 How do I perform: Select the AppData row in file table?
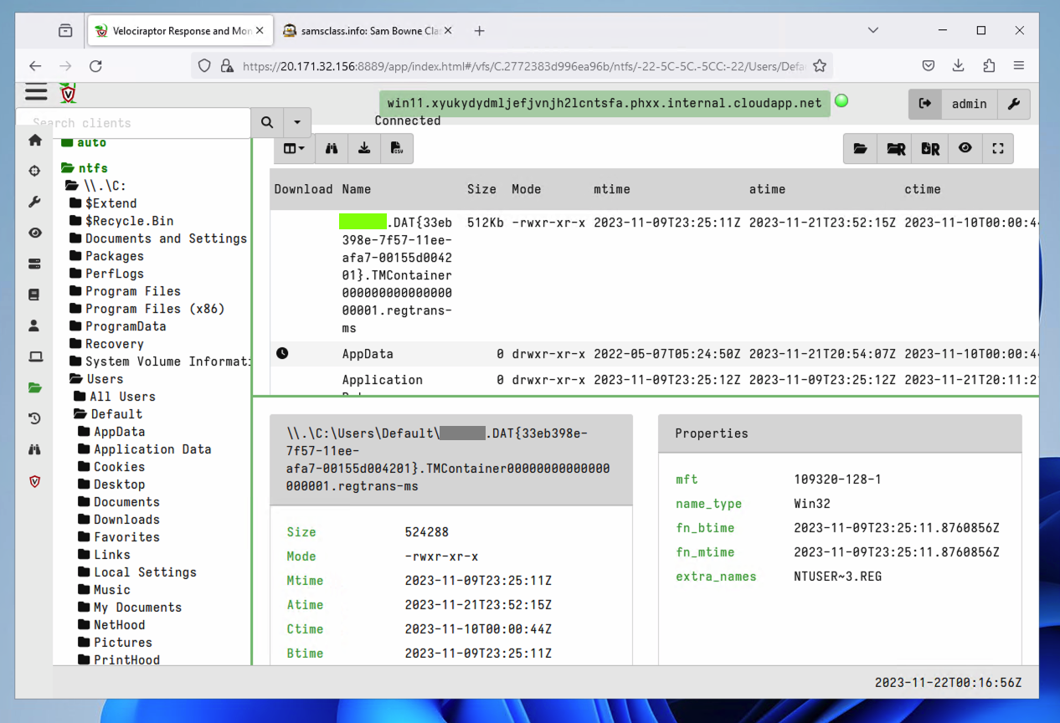click(368, 354)
